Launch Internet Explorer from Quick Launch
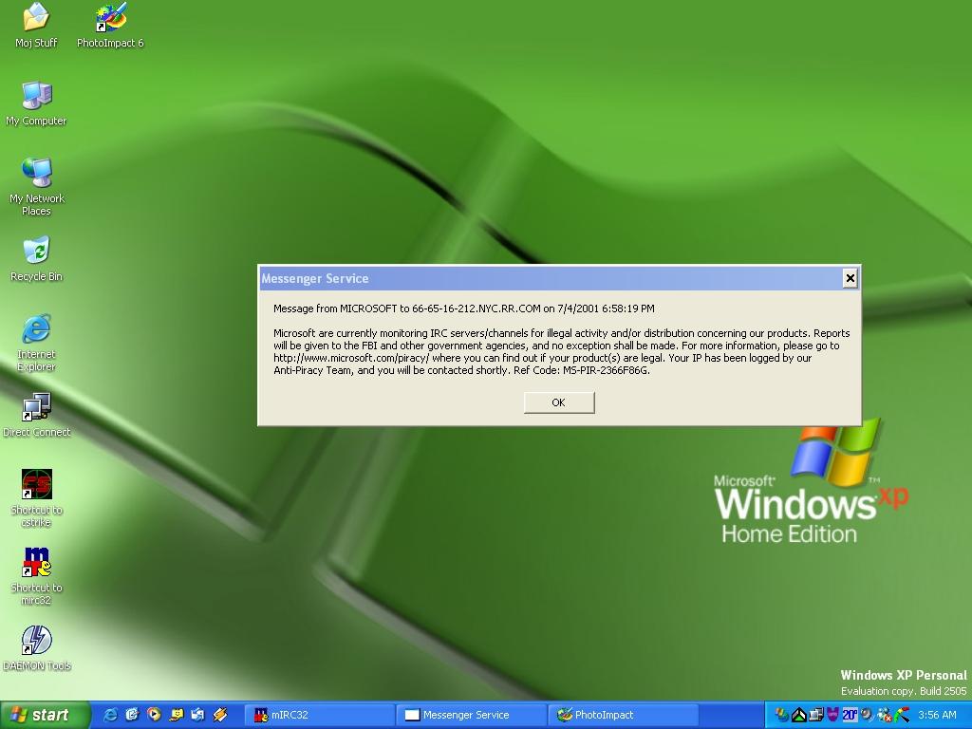This screenshot has height=729, width=972. (110, 715)
